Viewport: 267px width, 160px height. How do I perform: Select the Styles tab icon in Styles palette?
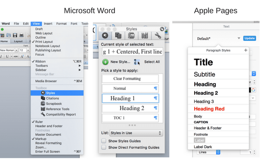point(105,36)
